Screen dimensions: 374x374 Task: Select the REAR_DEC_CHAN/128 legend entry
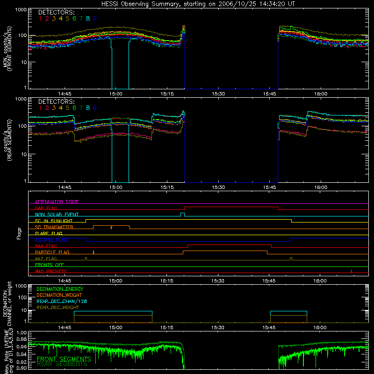62,301
